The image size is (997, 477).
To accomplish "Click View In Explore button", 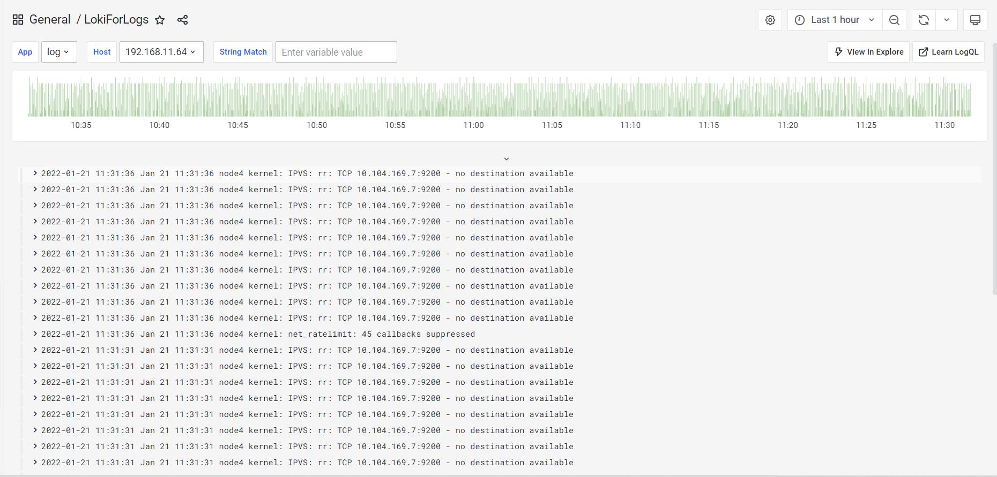I will pyautogui.click(x=868, y=52).
